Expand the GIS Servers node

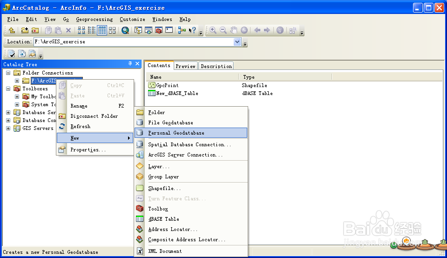click(8, 129)
